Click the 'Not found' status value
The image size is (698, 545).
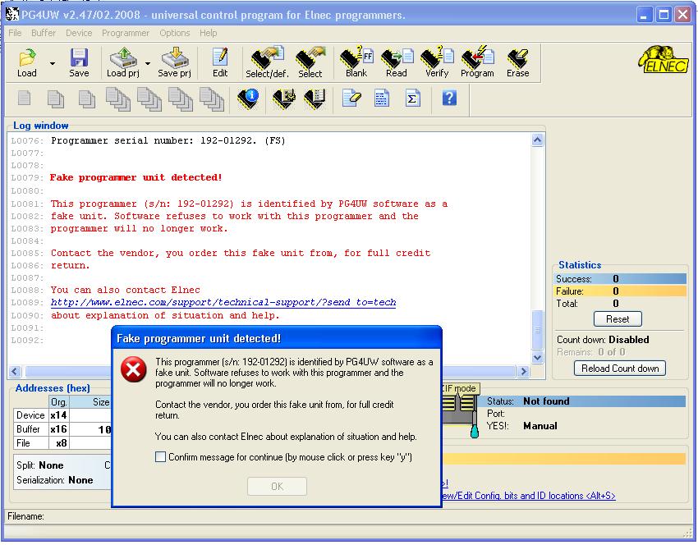point(546,401)
